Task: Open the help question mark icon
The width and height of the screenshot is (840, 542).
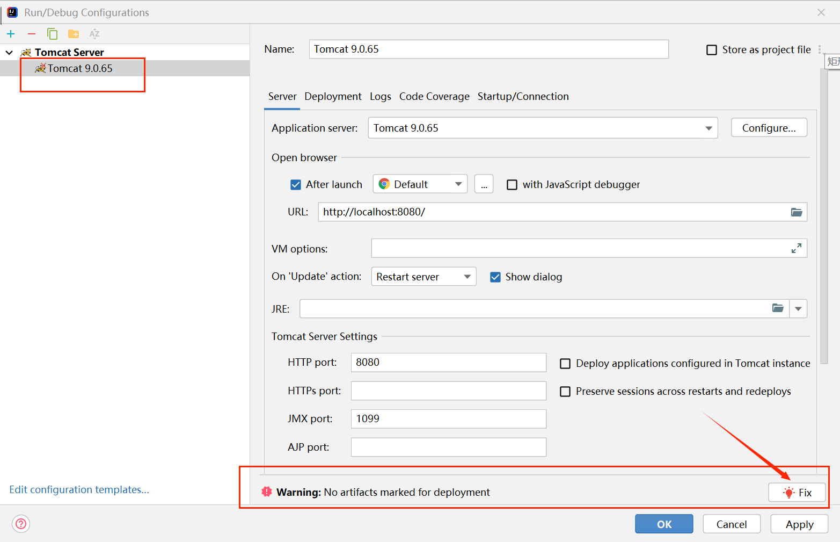Action: coord(21,524)
